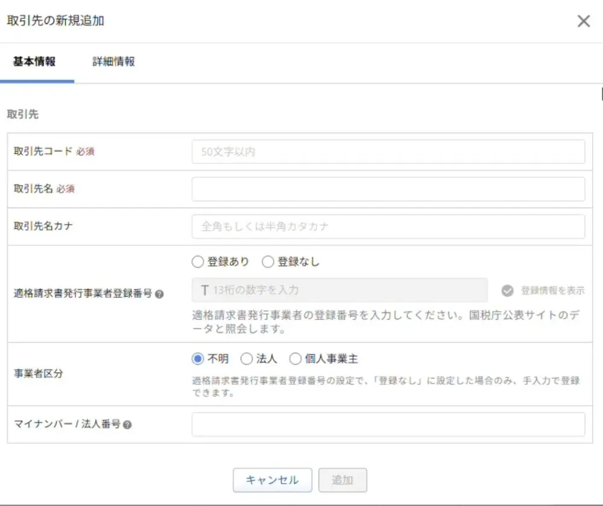Focus the 取引先コード input field
603x506 pixels.
pyautogui.click(x=388, y=152)
